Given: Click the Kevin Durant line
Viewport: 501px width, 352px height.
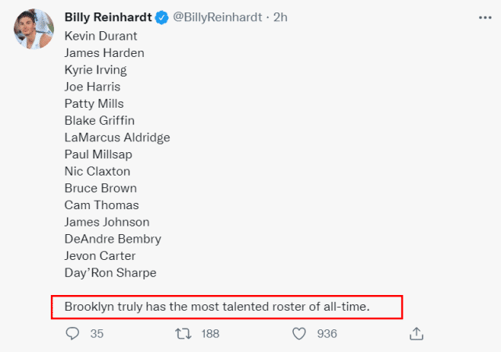Looking at the screenshot, I should tap(101, 36).
